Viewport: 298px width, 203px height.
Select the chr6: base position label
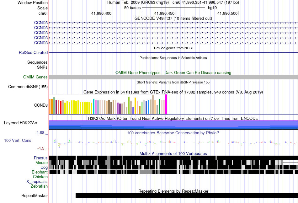pyautogui.click(x=43, y=13)
